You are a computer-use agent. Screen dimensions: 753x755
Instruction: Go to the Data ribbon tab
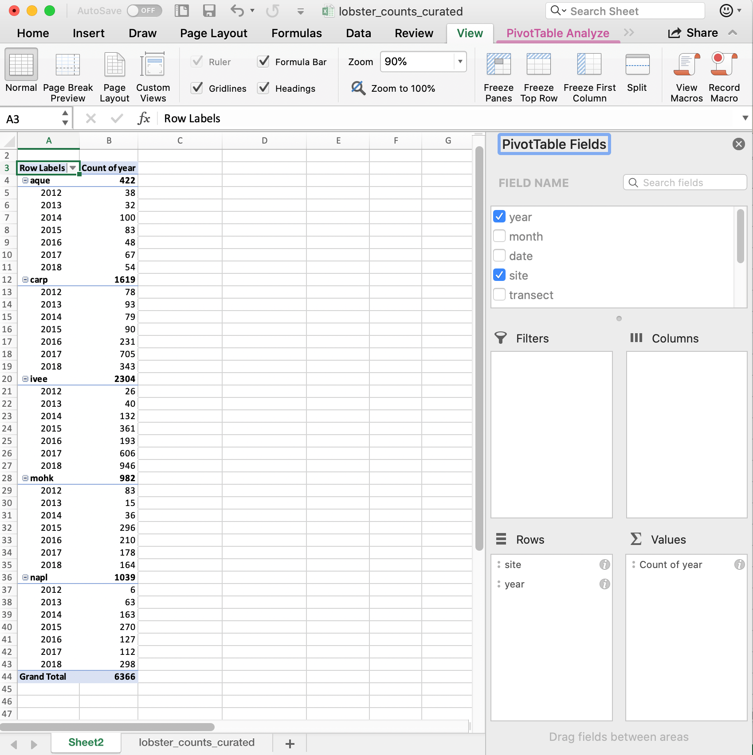(358, 33)
